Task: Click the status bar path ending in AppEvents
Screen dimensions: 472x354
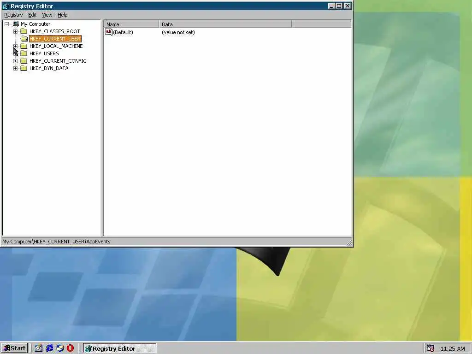Action: point(56,242)
